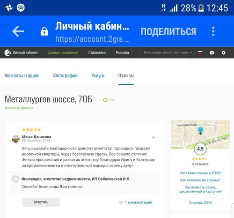Tap the ПОДЕЛИТЬСЯ share button
This screenshot has width=234, height=218.
click(x=168, y=31)
